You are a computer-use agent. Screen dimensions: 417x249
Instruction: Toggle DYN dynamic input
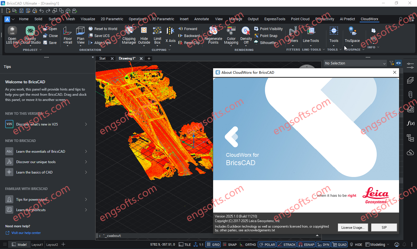point(323,245)
